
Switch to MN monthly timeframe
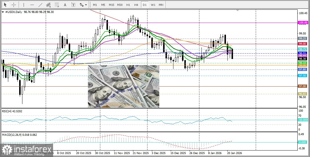[161, 5]
